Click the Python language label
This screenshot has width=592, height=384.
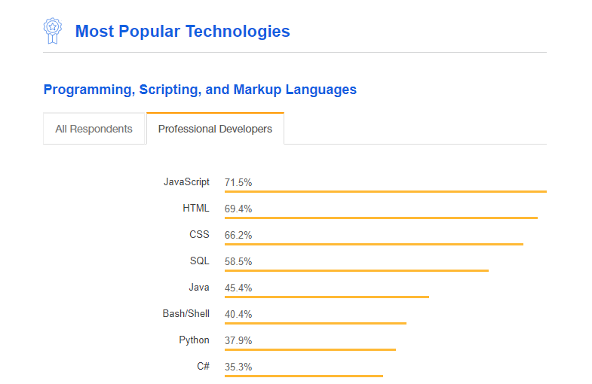pyautogui.click(x=194, y=340)
